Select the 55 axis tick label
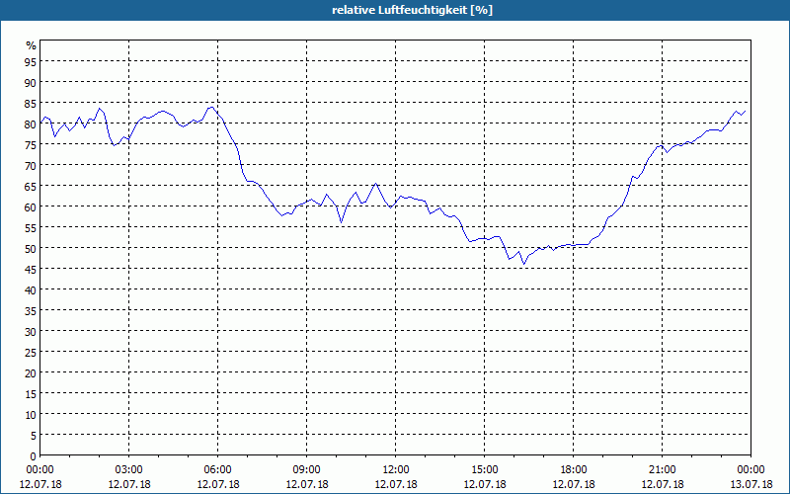The image size is (790, 494). coord(31,227)
